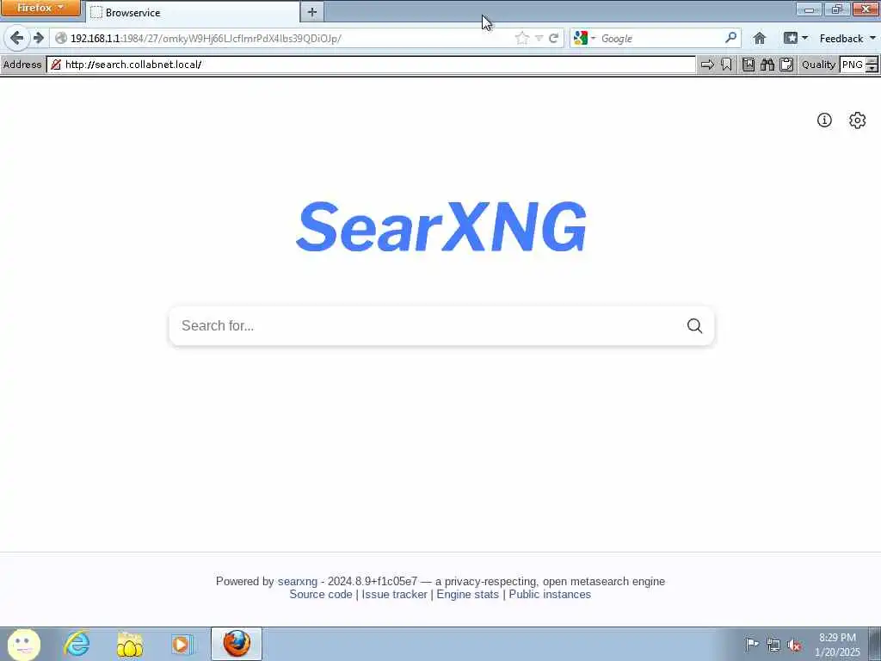Click the binoculars find icon
This screenshot has height=661, width=881.
click(x=767, y=65)
